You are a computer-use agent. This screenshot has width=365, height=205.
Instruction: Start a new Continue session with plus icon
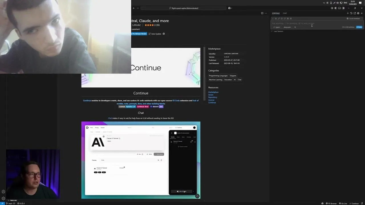[x=348, y=13]
